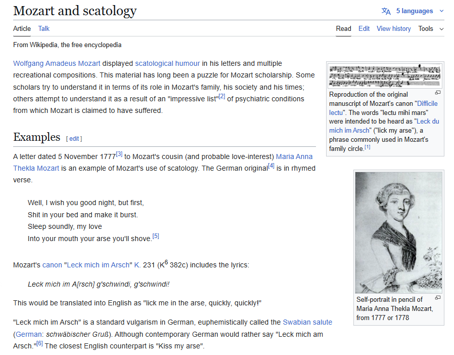The image size is (454, 355).
Task: Open the Maria Anna Thekla portrait thumbnail
Action: click(399, 232)
